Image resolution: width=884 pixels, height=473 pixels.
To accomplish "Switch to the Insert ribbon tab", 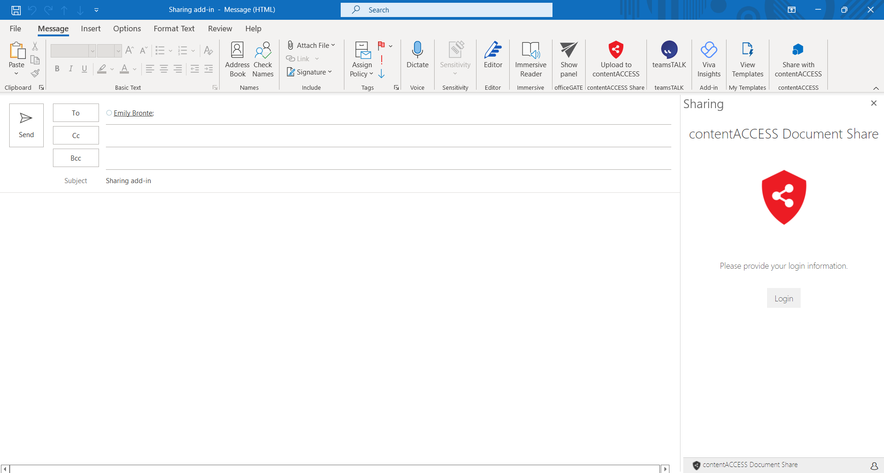I will (91, 29).
